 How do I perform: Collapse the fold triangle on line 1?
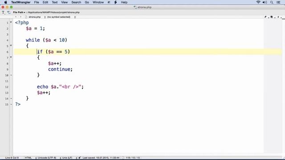tap(11, 22)
